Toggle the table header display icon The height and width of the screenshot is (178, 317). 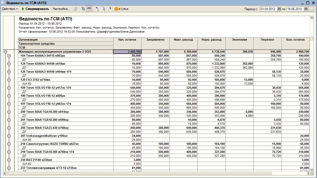click(89, 9)
